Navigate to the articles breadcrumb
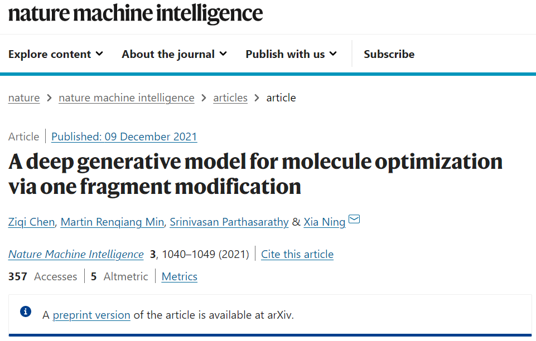Screen dimensions: 536x341 (x=230, y=98)
